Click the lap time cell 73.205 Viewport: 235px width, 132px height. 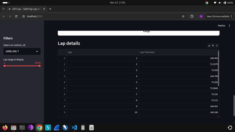(178, 70)
